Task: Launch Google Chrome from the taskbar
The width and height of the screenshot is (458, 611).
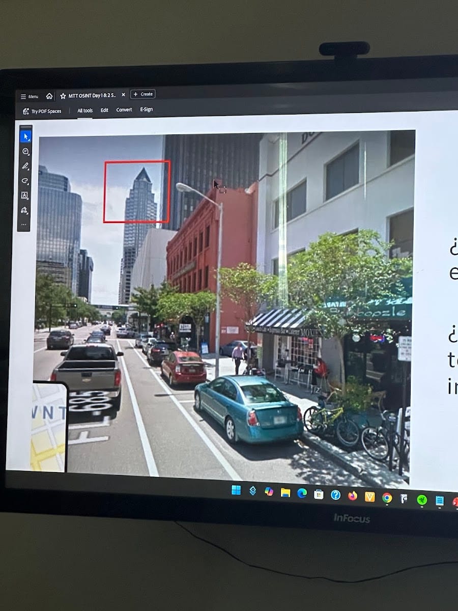Action: pos(387,497)
